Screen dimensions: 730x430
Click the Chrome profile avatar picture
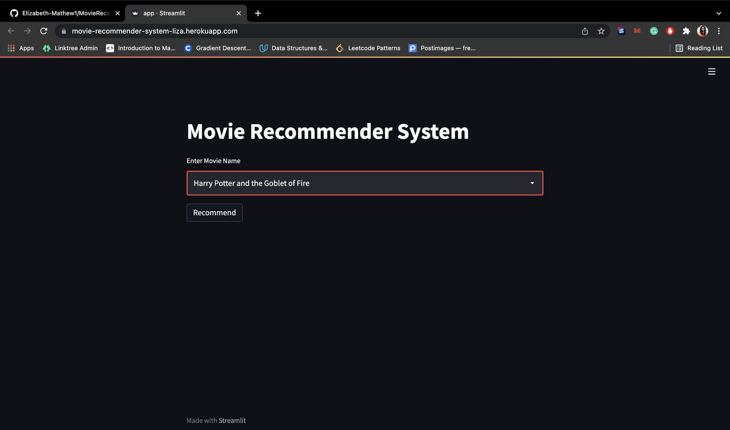pos(702,31)
